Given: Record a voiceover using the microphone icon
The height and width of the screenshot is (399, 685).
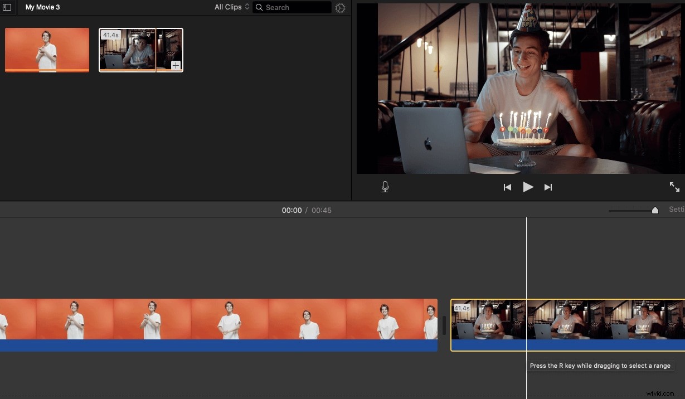Looking at the screenshot, I should coord(385,187).
